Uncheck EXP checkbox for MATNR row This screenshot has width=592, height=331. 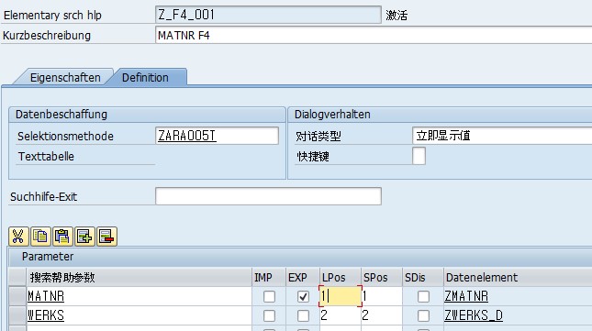pos(303,297)
